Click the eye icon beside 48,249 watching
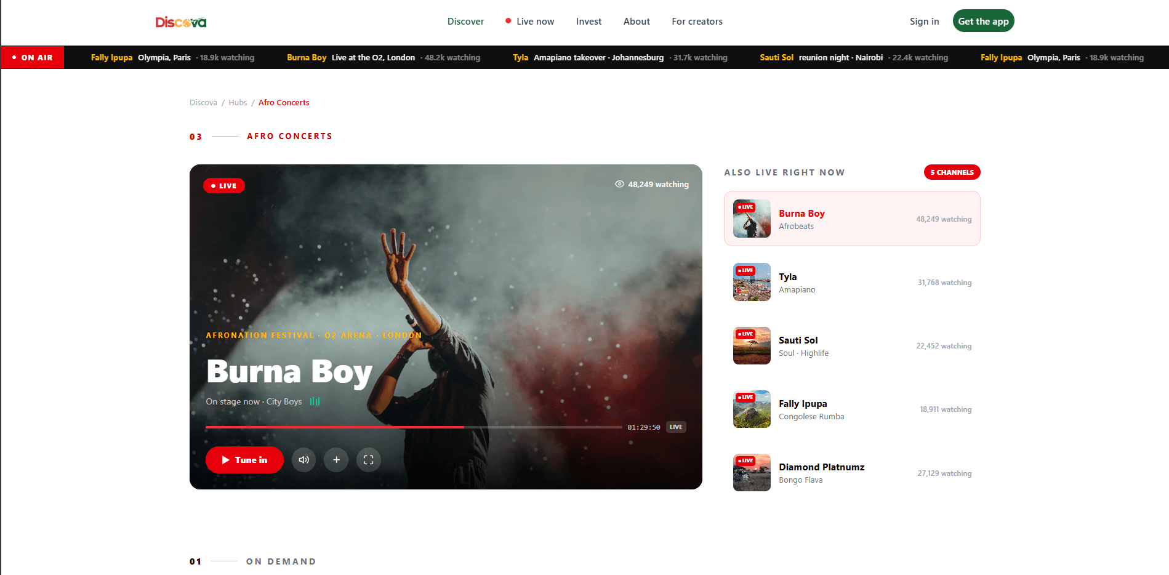The image size is (1169, 575). click(619, 184)
